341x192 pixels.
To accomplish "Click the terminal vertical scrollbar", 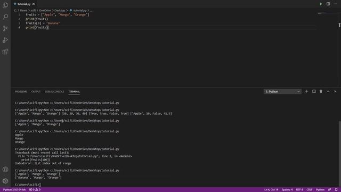I will 340,154.
